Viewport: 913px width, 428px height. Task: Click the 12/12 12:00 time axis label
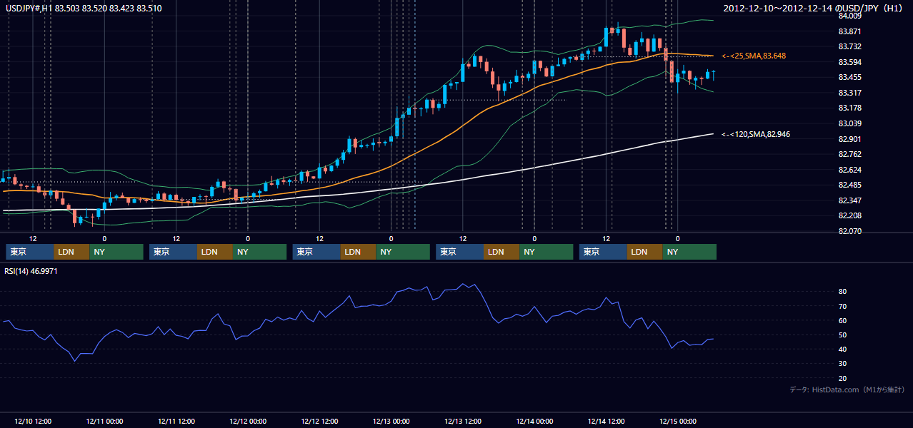(x=319, y=421)
